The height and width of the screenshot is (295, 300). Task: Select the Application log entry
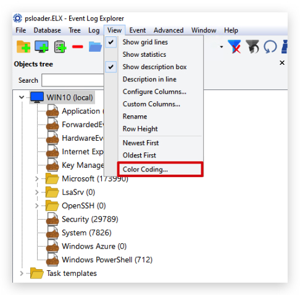(83, 111)
